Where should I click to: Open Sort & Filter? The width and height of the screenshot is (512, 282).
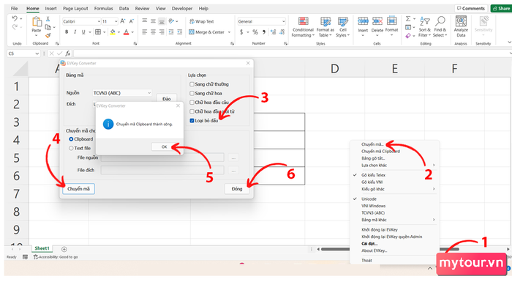click(424, 27)
